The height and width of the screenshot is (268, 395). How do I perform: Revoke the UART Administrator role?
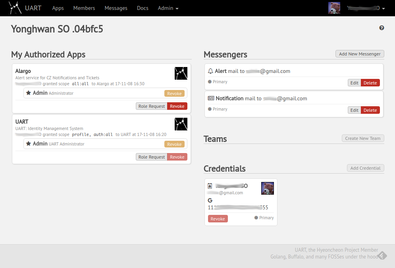(174, 144)
